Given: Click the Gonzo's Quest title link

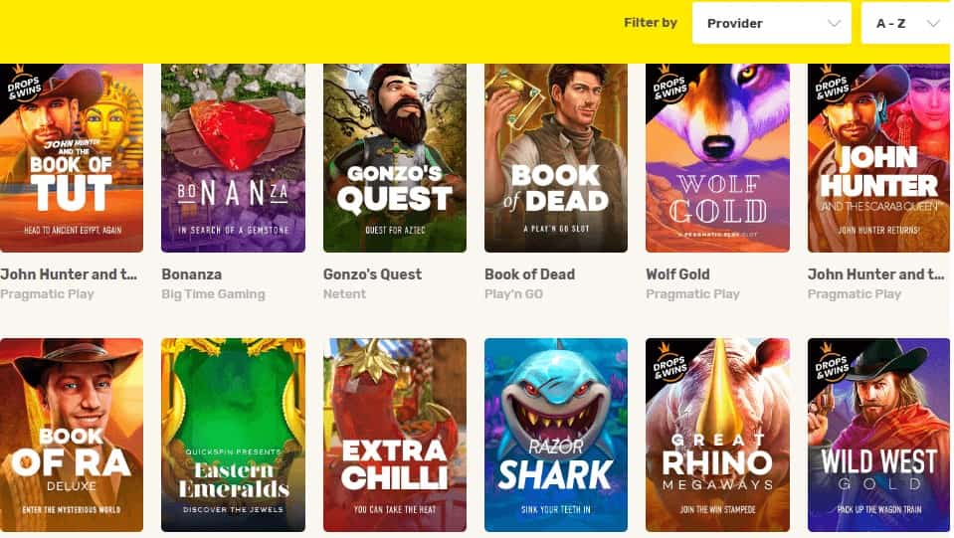Looking at the screenshot, I should tap(372, 274).
